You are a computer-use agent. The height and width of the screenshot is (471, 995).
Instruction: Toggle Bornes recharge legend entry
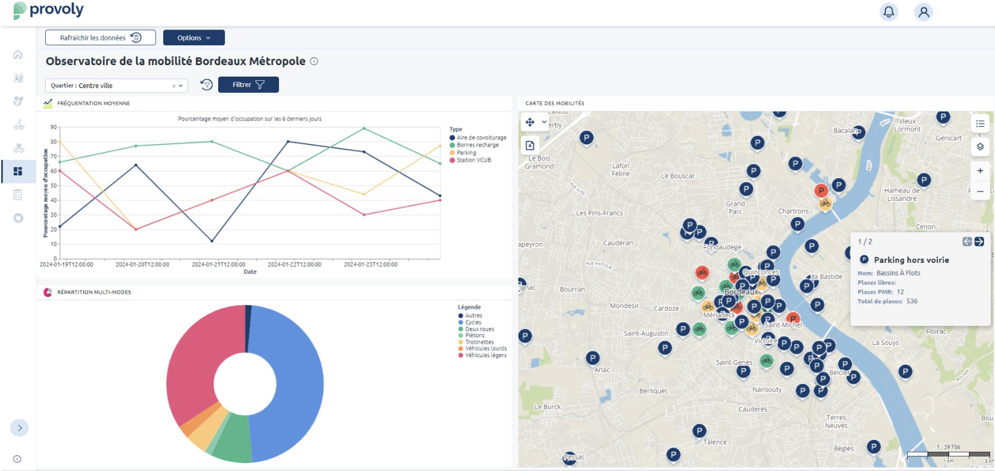tap(477, 145)
